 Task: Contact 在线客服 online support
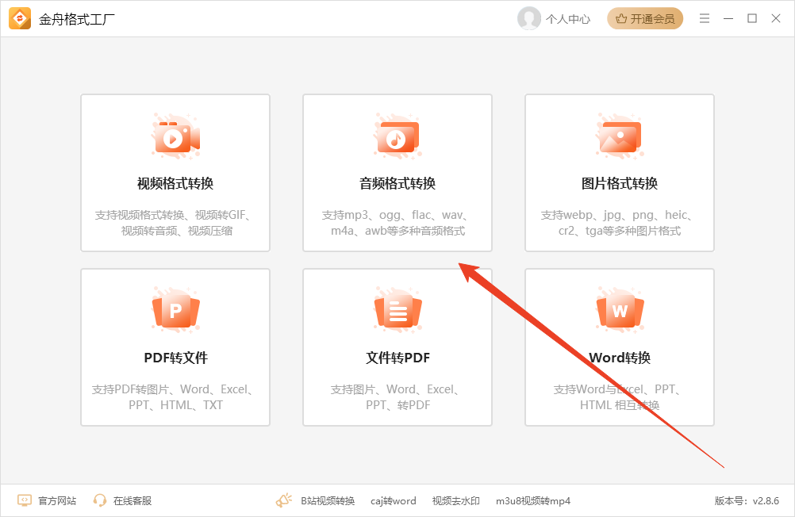pyautogui.click(x=132, y=500)
